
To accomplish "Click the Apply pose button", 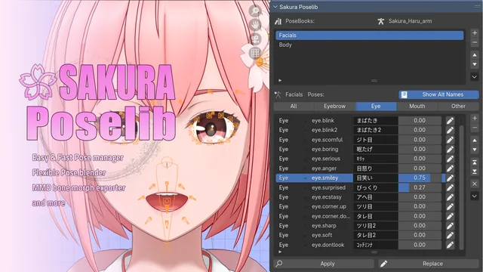I will click(x=324, y=264).
